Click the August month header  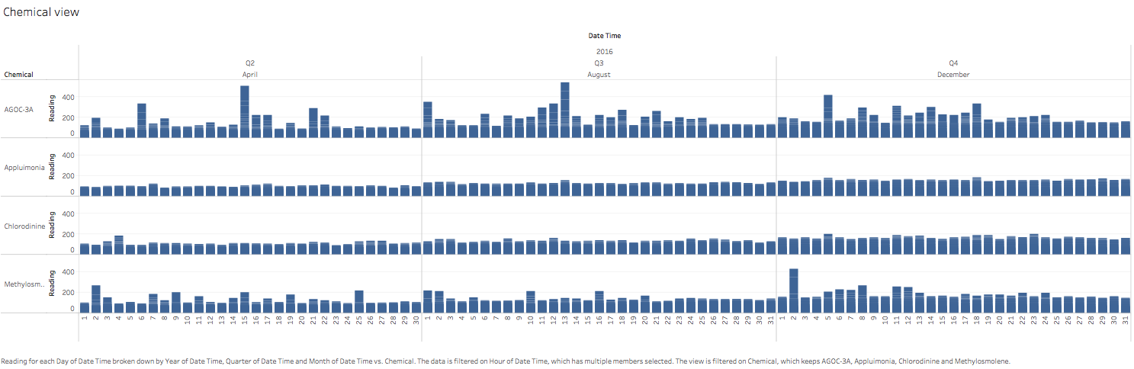(599, 75)
